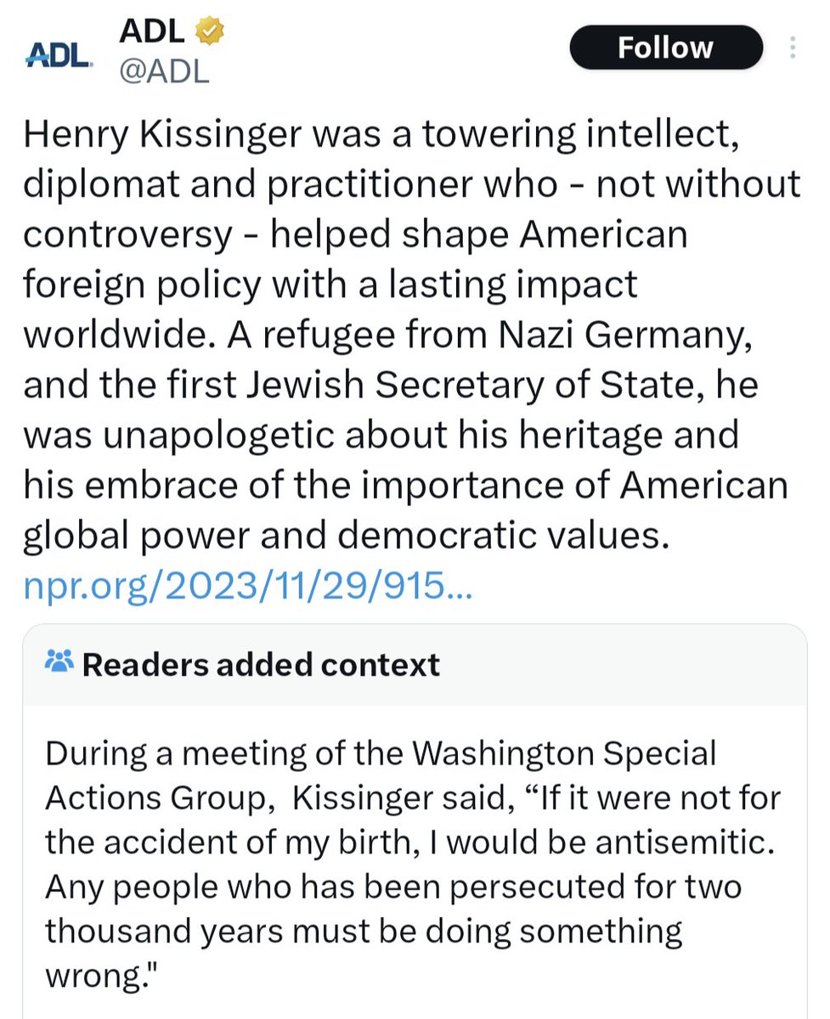Open the @ADL handle

(162, 72)
